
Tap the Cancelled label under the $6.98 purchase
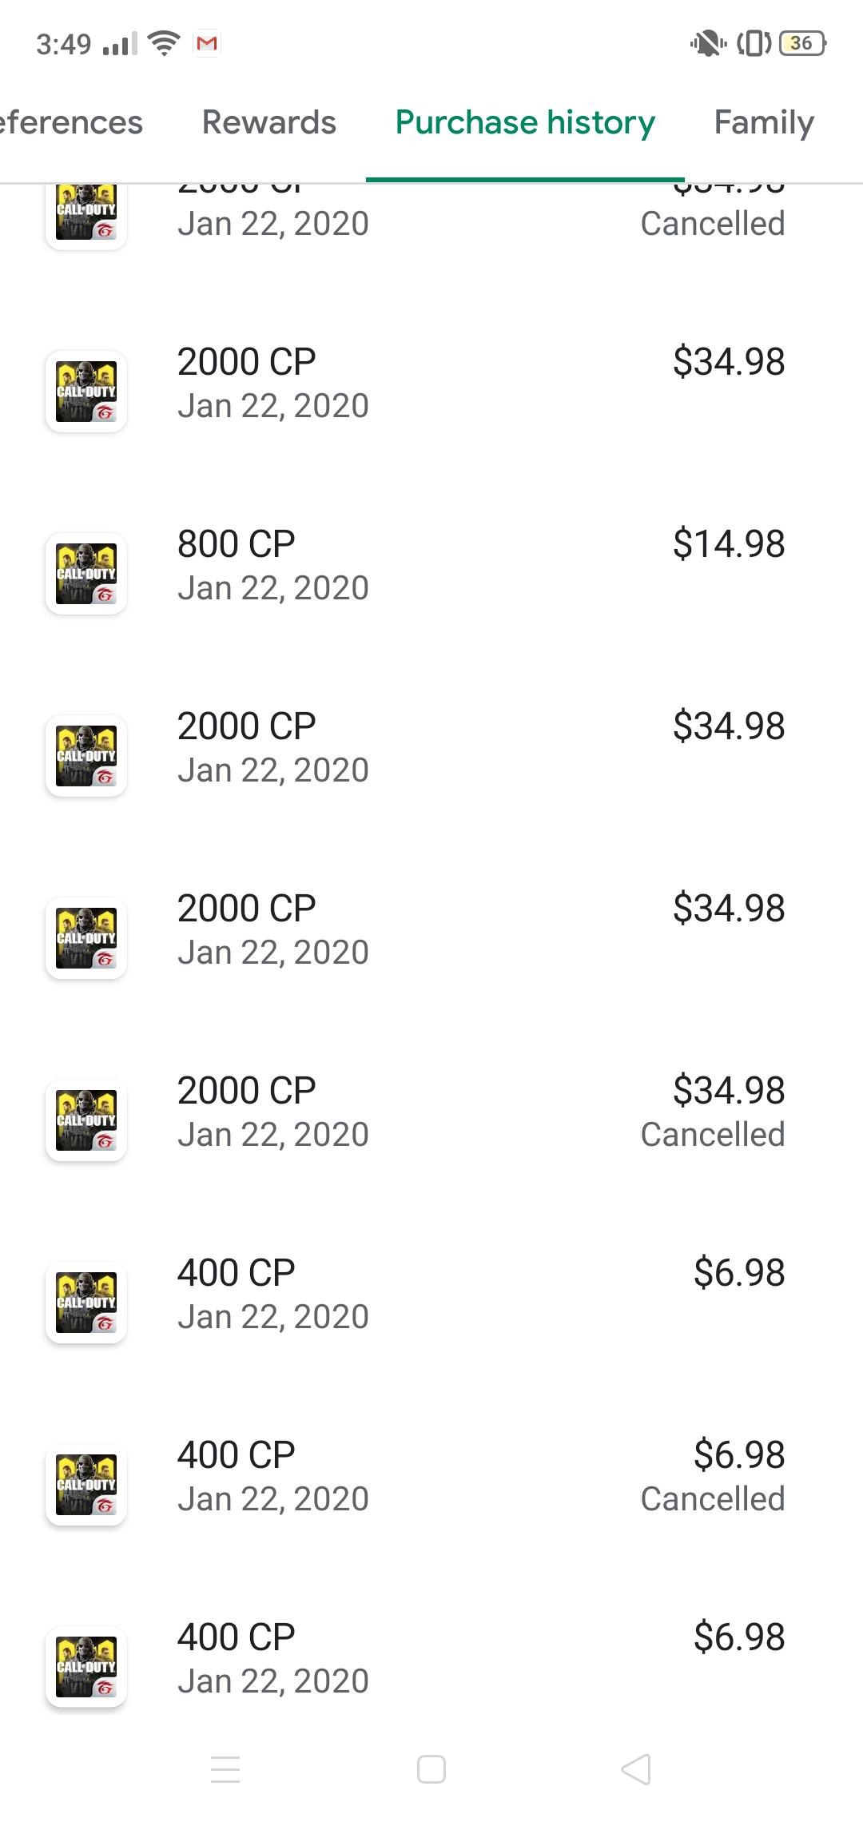pyautogui.click(x=713, y=1499)
